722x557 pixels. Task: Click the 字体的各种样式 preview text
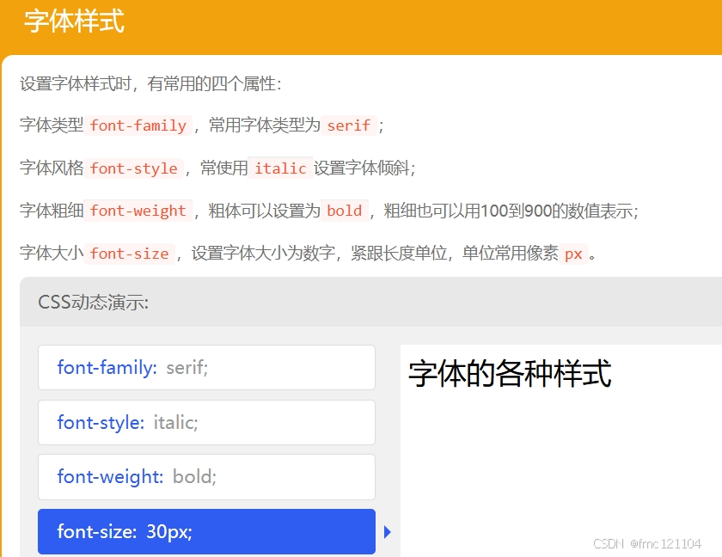point(510,373)
